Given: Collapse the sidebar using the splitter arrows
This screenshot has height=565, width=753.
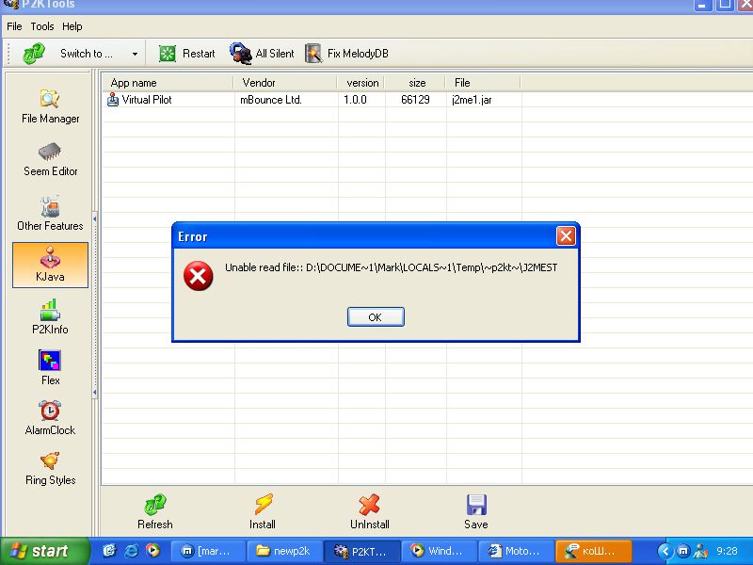Looking at the screenshot, I should coord(95,305).
